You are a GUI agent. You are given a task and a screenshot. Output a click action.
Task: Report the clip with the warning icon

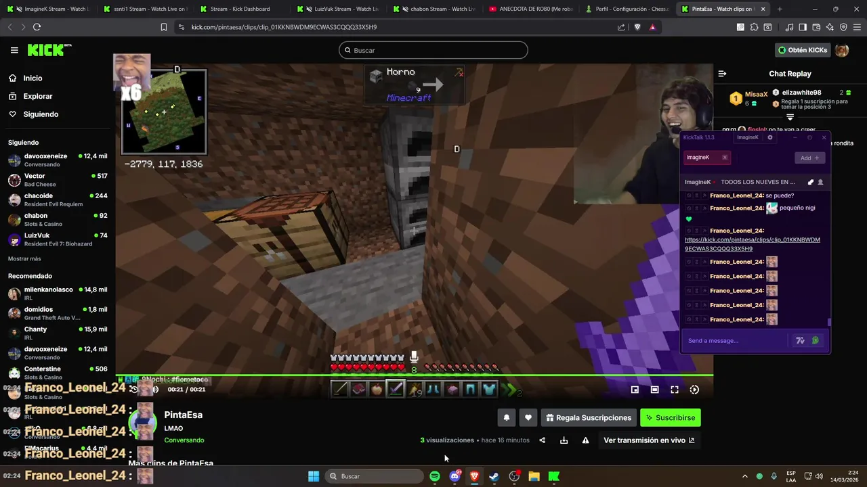point(585,440)
